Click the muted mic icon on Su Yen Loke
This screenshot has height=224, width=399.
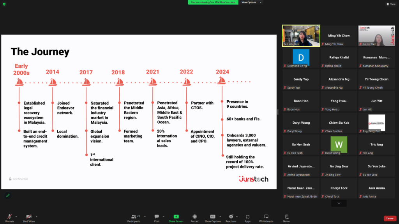[360, 175]
